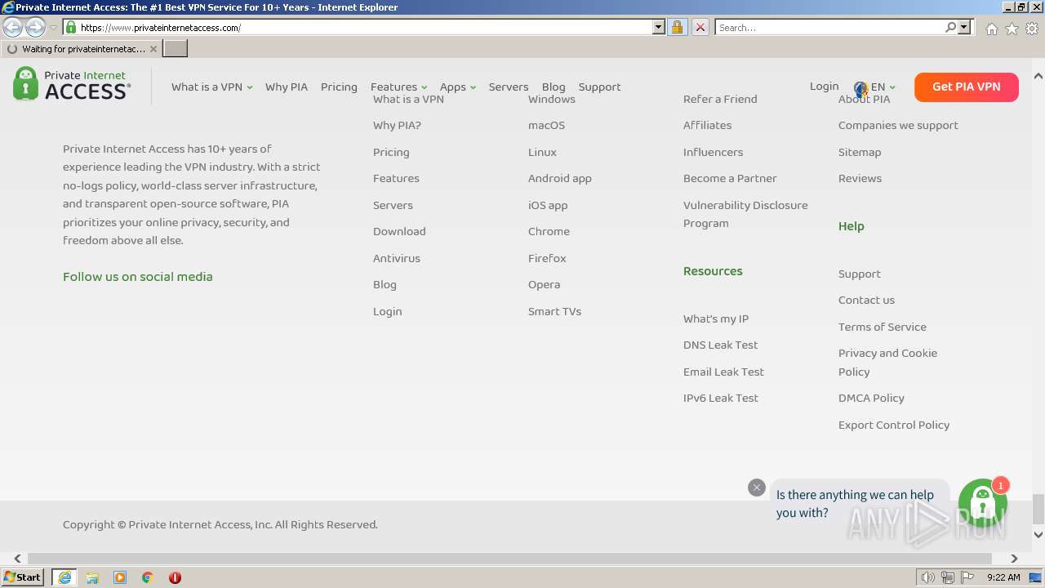Screen dimensions: 1045x588
Task: Open the Sitemap footer link
Action: point(859,152)
